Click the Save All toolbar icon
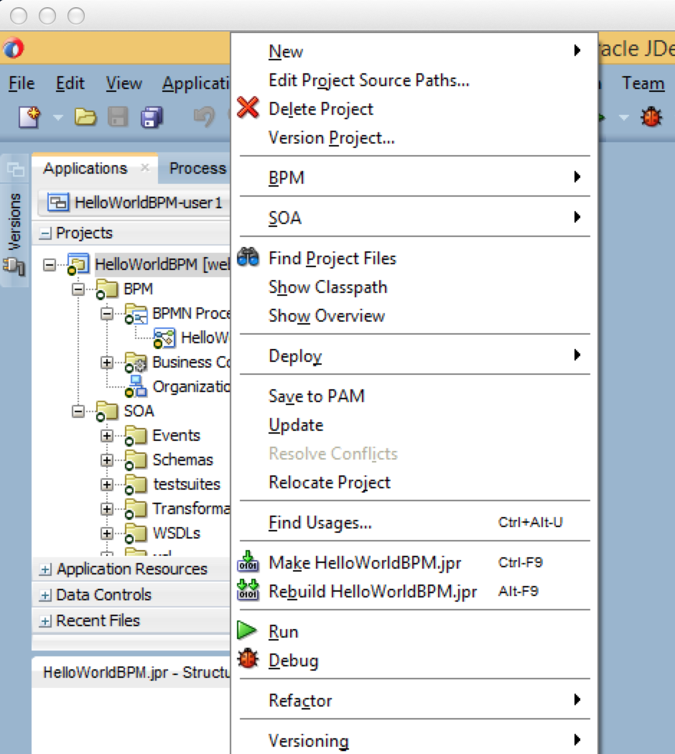Screen dimensions: 675x754 (x=152, y=117)
